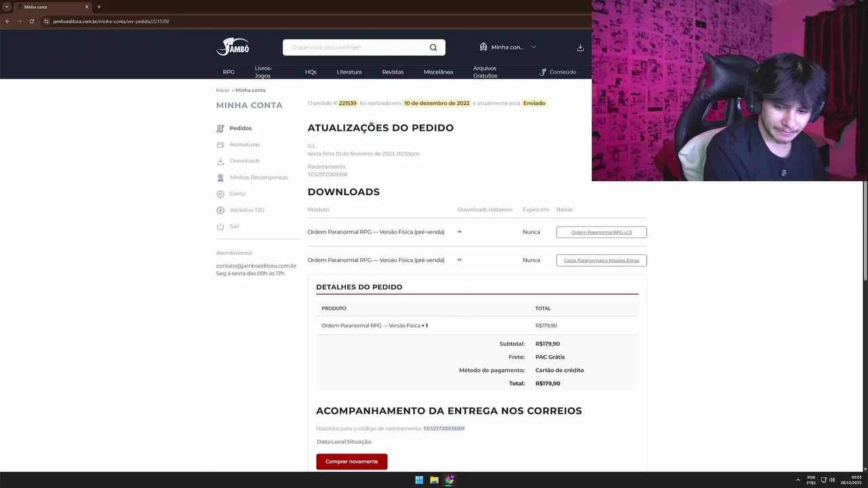Open the Pedidos sidebar link

coord(241,128)
